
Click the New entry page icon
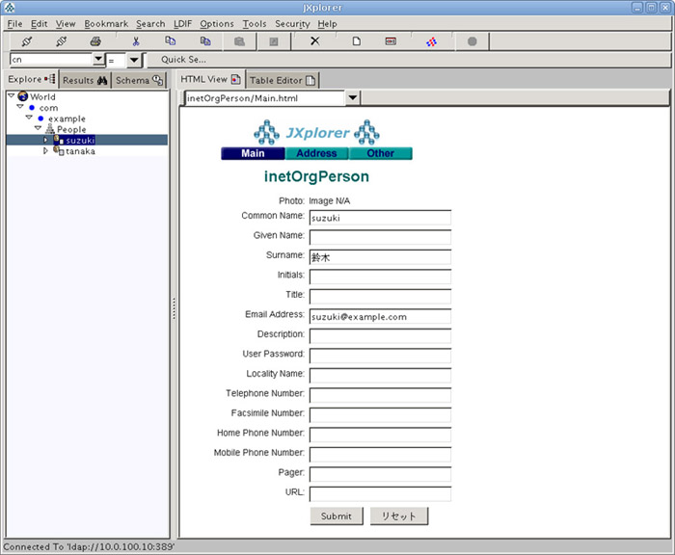[357, 41]
